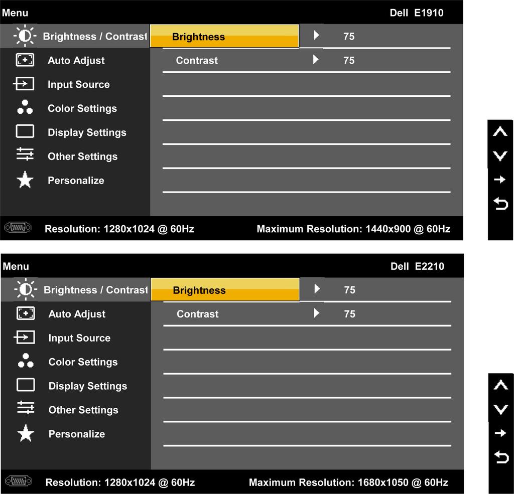Click the up arrow button beside E1910 menu
Viewport: 514px width, 494px height.
point(500,131)
